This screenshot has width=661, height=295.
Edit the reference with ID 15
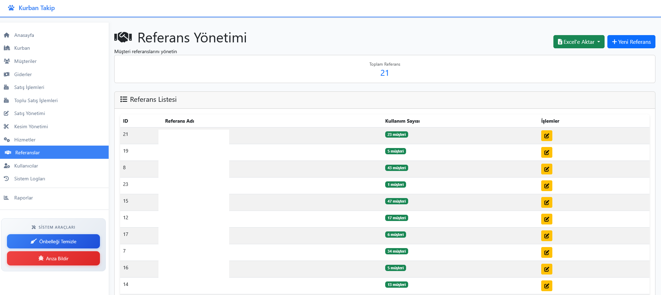tap(546, 203)
